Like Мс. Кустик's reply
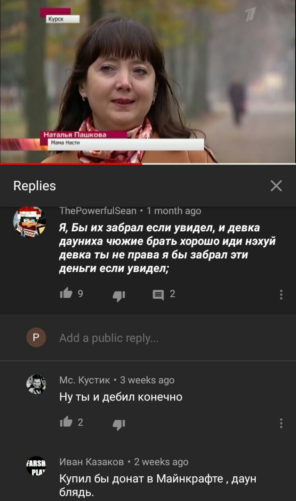 (x=66, y=422)
